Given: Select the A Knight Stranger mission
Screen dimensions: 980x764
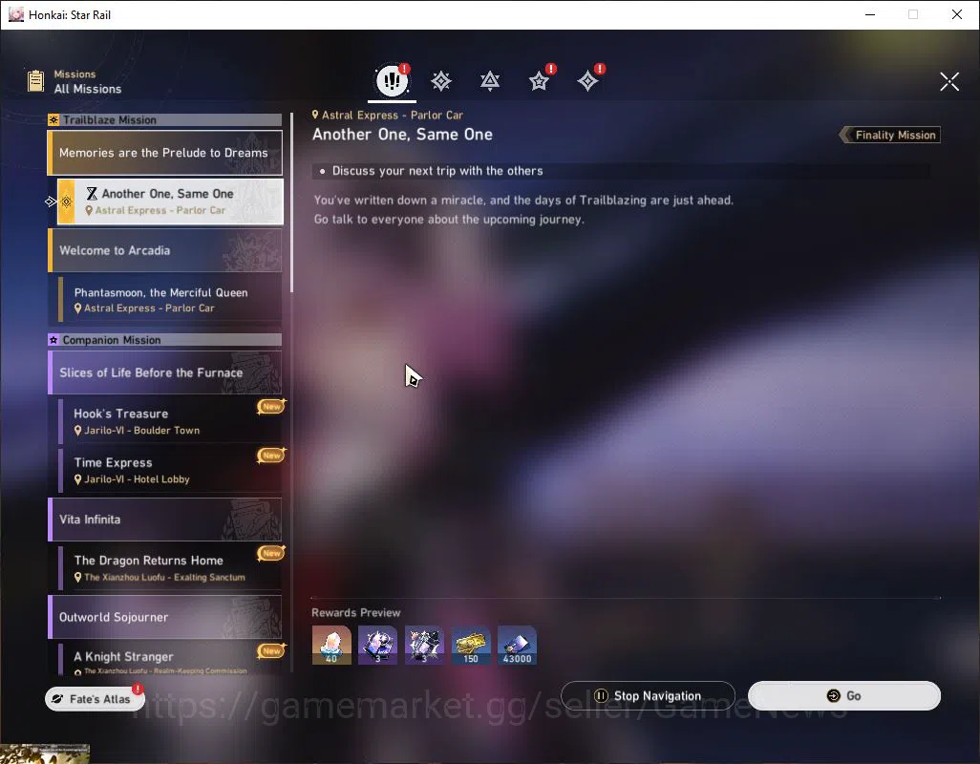Looking at the screenshot, I should (x=170, y=660).
